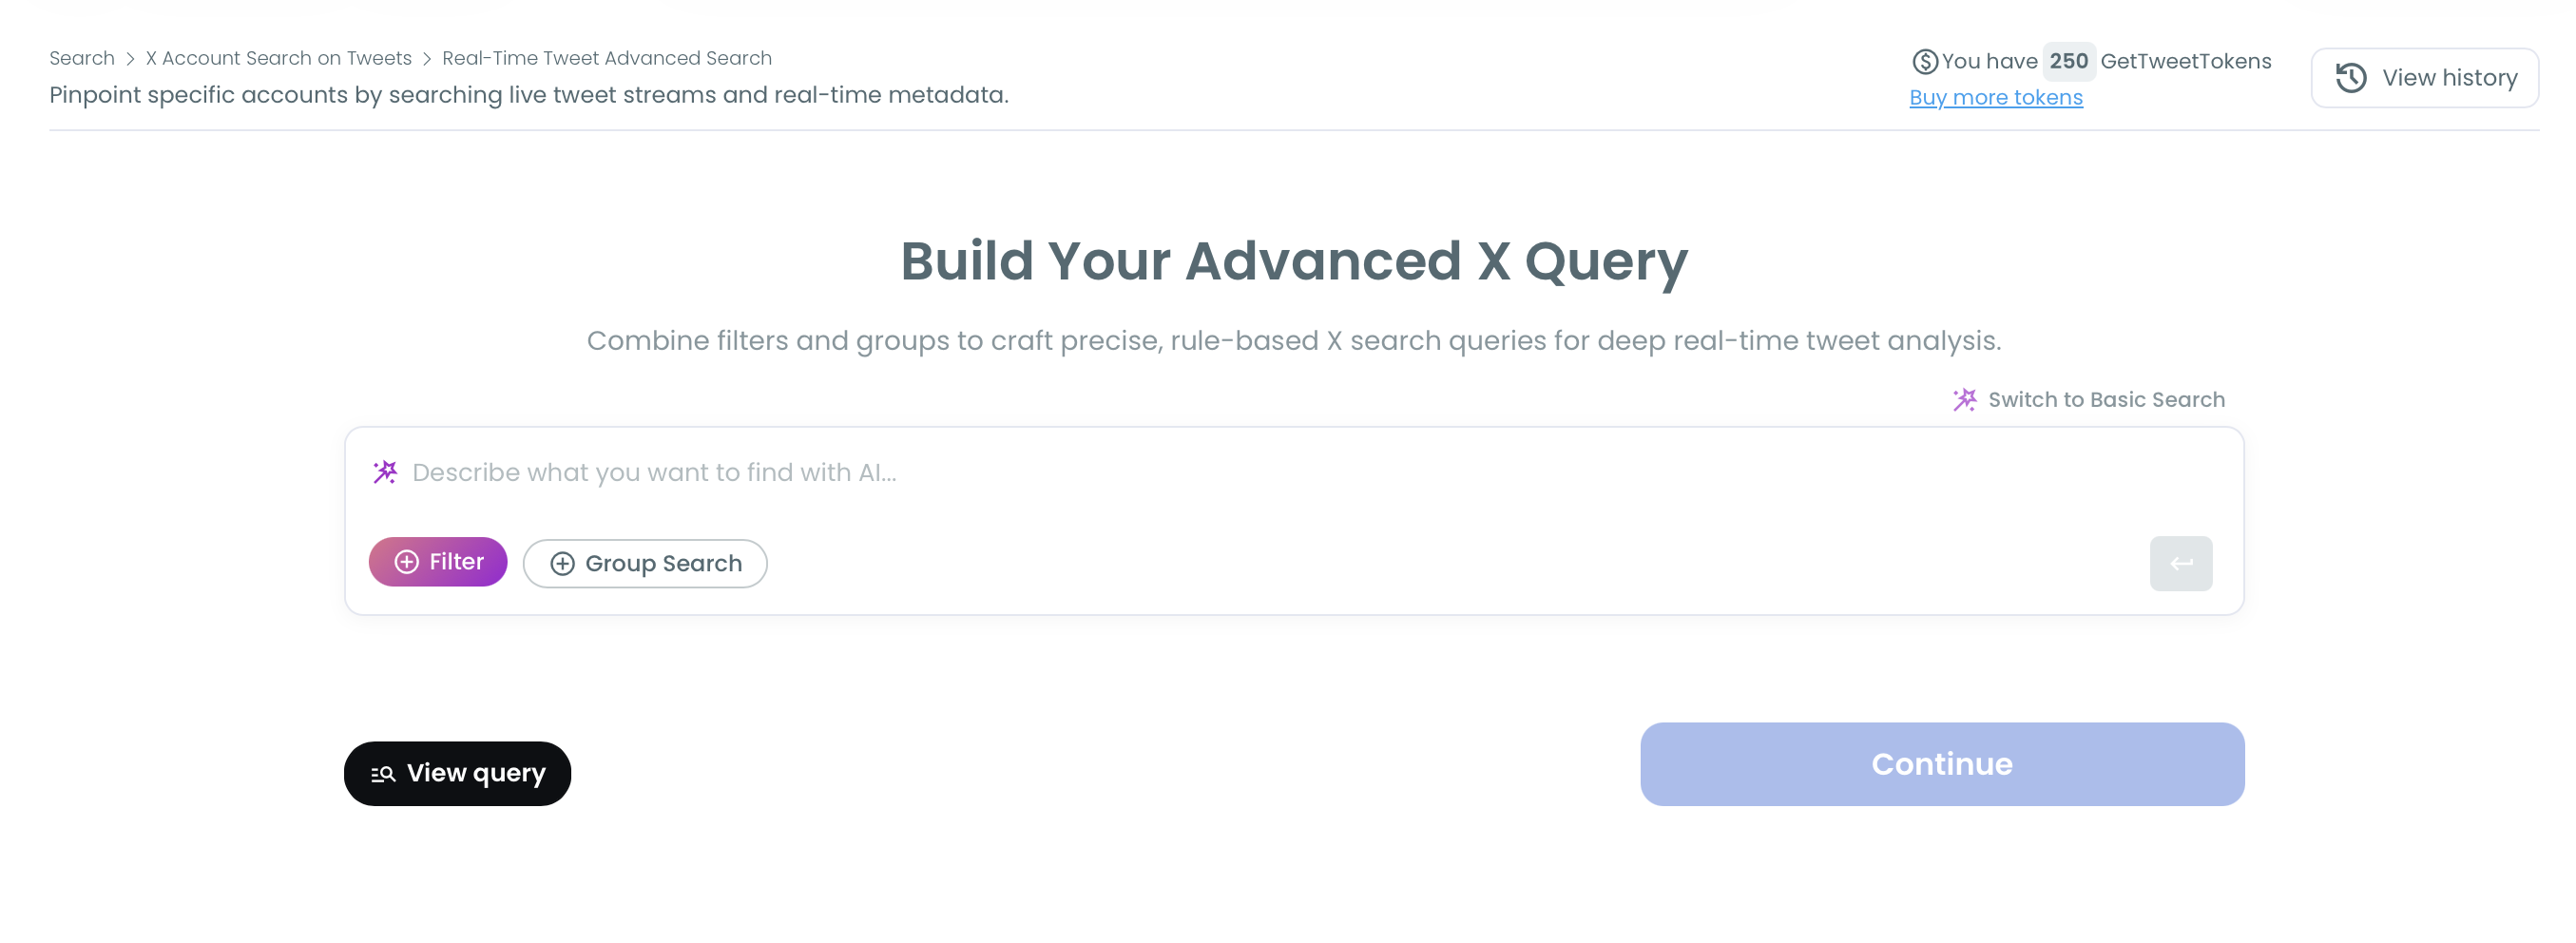Screen dimensions: 2576x943
Task: Open X Account Search on Tweets breadcrumb
Action: (x=278, y=58)
